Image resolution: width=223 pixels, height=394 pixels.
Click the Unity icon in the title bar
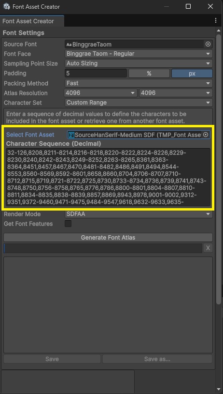(x=6, y=6)
